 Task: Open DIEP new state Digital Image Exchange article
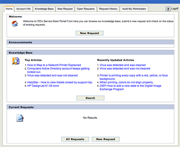coord(130,88)
